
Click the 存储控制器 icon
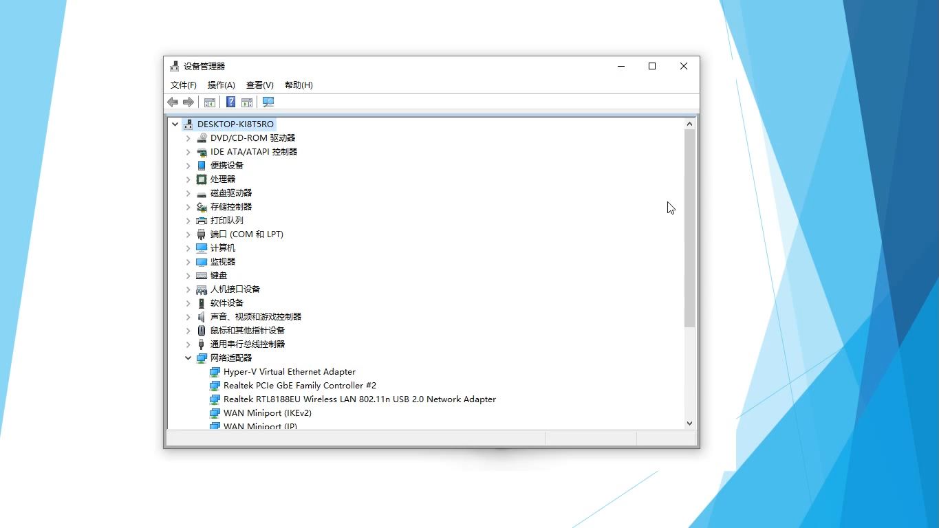[202, 207]
